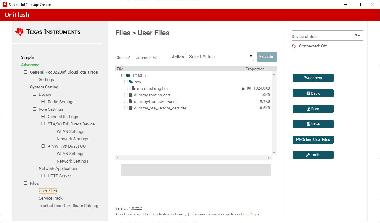Click the file list scroll-down arrow
The image size is (380, 223).
[x=274, y=153]
